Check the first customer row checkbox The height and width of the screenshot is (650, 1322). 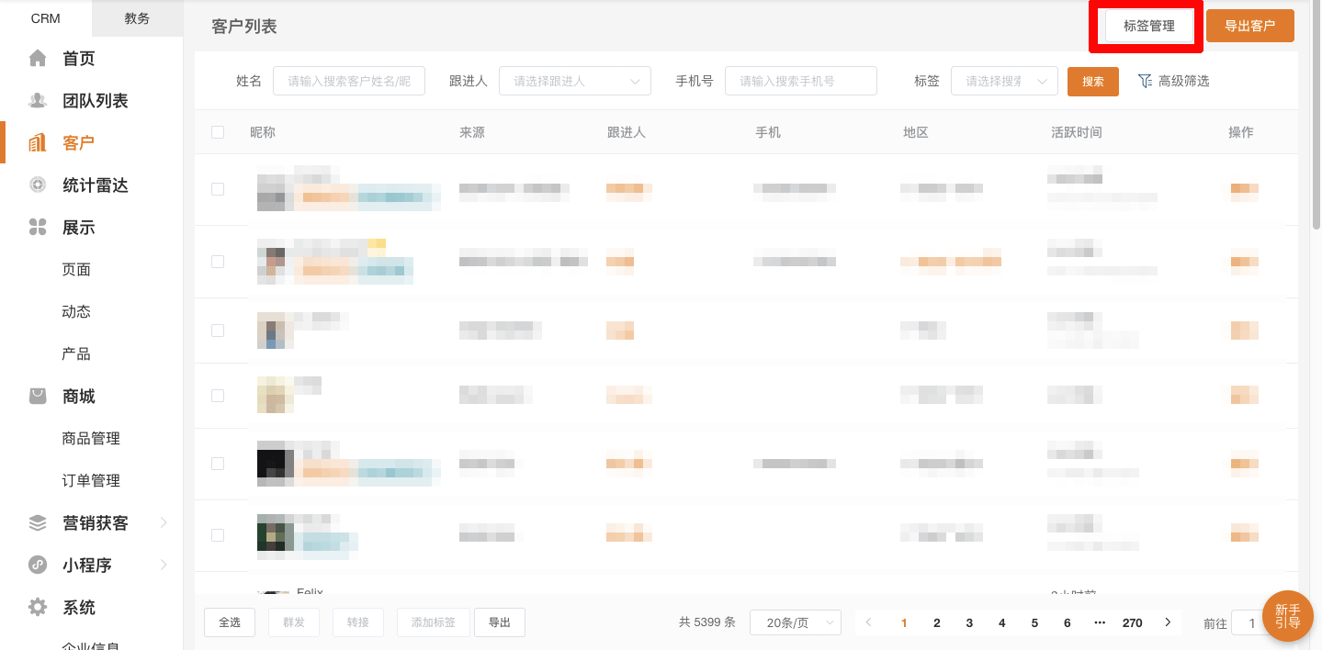218,189
